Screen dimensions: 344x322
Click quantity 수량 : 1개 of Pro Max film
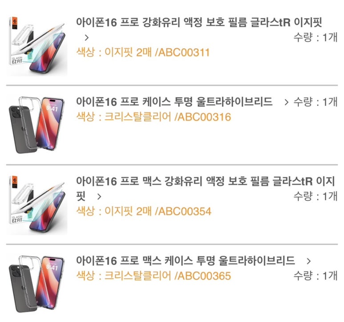316,196
